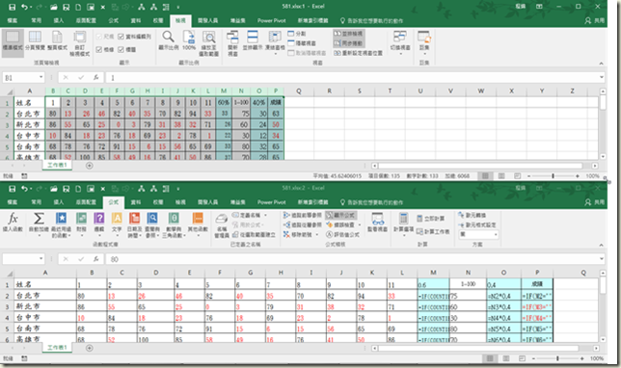This screenshot has height=368, width=621.
Task: Open 監看視窗 watch window icon
Action: click(x=377, y=223)
